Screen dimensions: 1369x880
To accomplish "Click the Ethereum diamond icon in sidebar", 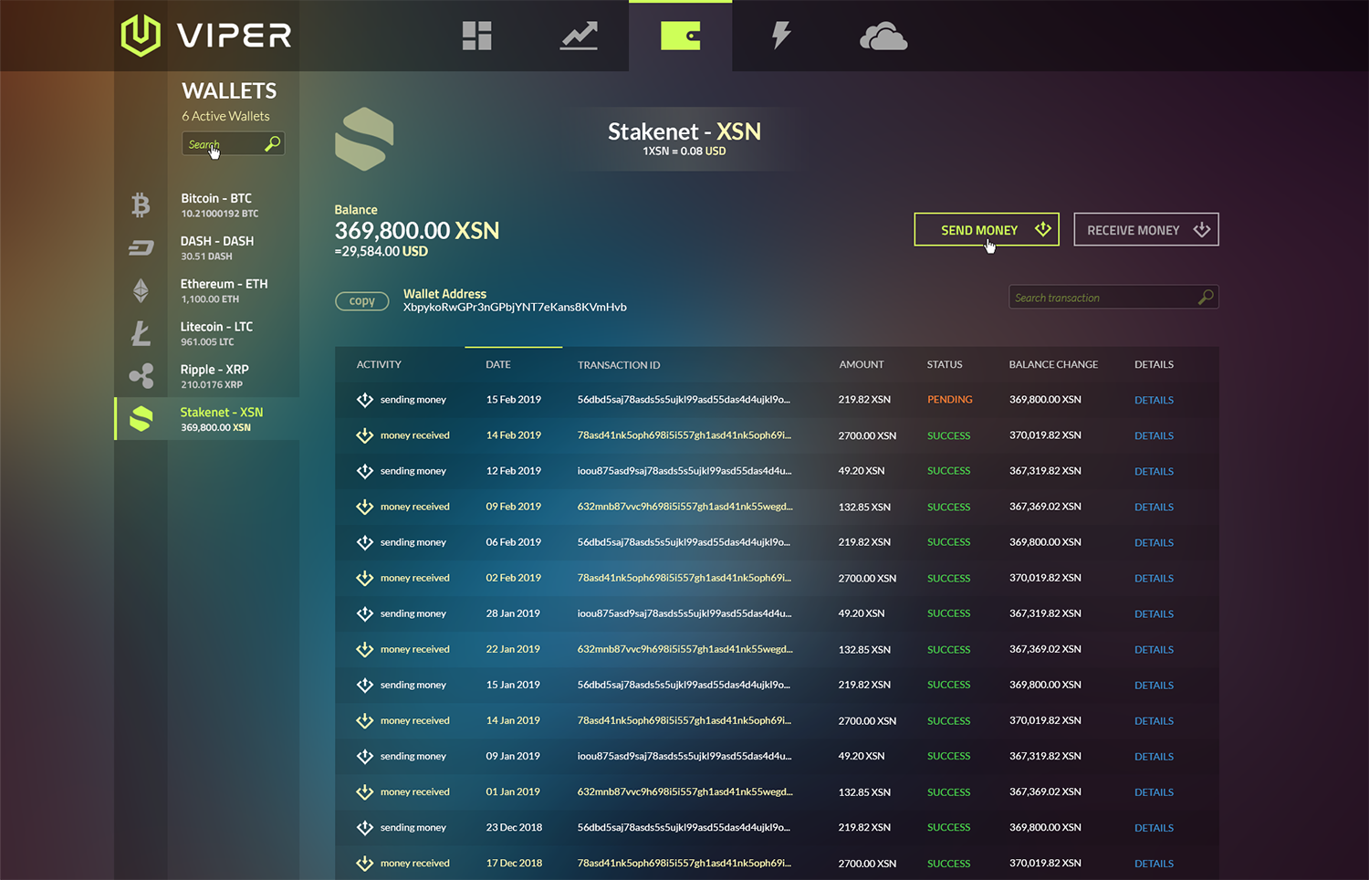I will 141,290.
